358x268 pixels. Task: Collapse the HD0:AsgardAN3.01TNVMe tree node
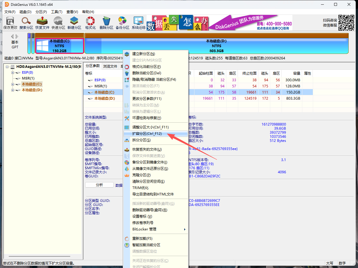click(x=7, y=67)
